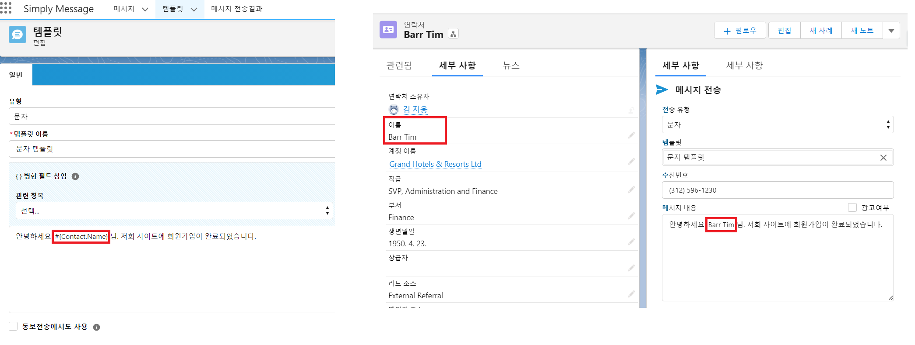The width and height of the screenshot is (915, 345).
Task: Click the info icon next to 병합 필드 삽입
Action: point(75,176)
